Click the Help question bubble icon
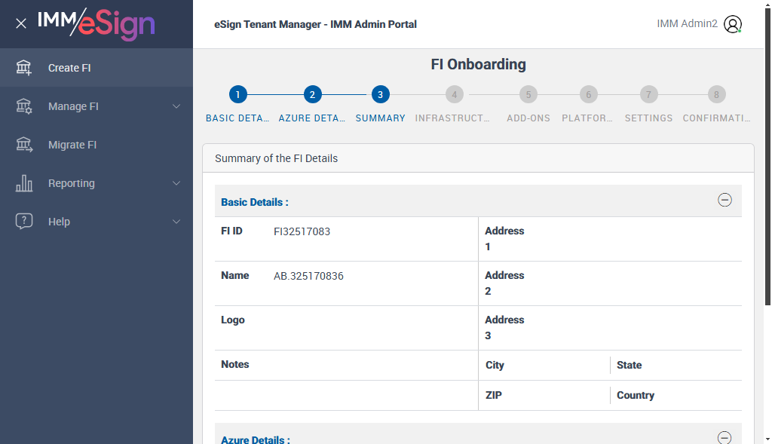This screenshot has height=444, width=772. point(24,222)
